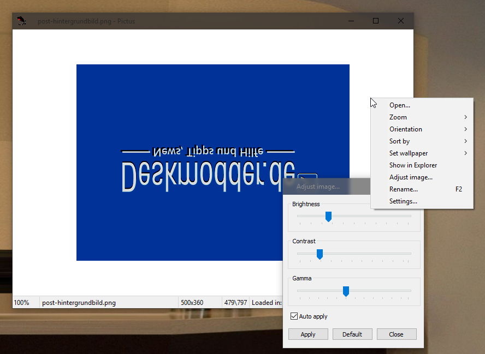Pick Sort by in the context menu
The width and height of the screenshot is (485, 354).
pos(422,141)
